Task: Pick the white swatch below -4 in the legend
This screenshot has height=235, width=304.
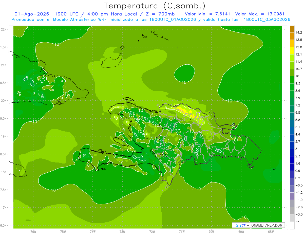Action: tap(292, 225)
